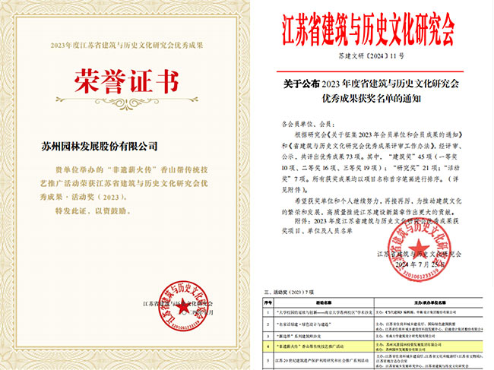
Task: Click the paragraph line starting 根据研究会
Action: coord(378,134)
